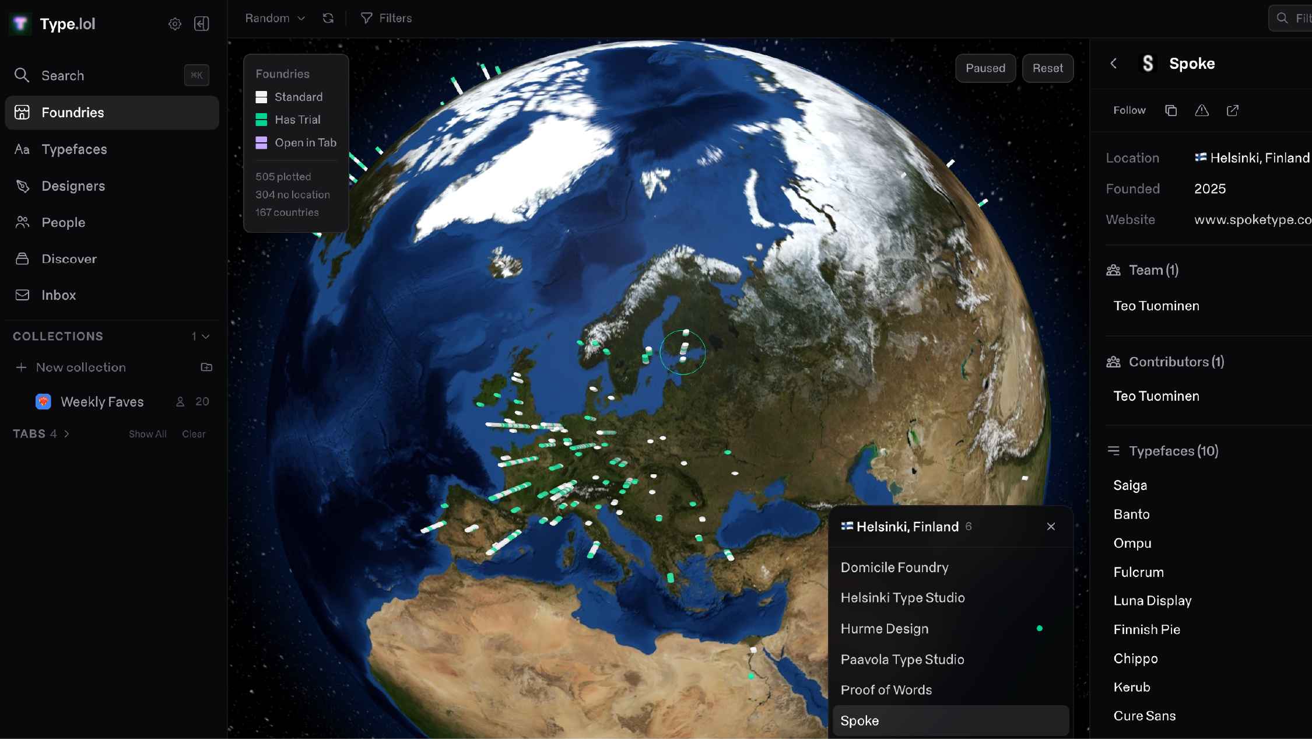This screenshot has height=739, width=1312.
Task: Collapse the Collections section chevron
Action: [205, 337]
